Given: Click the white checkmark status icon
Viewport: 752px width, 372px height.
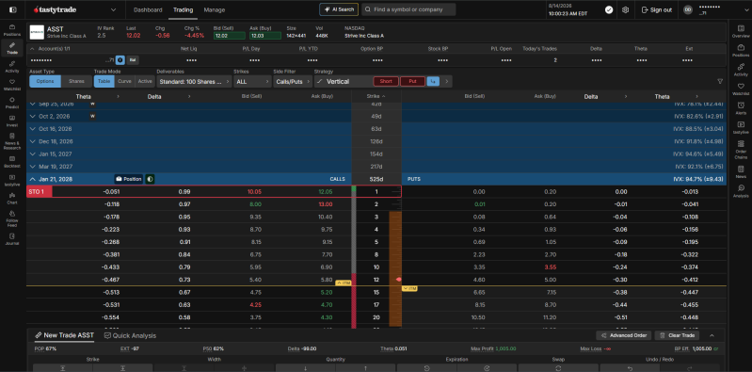Looking at the screenshot, I should [609, 9].
